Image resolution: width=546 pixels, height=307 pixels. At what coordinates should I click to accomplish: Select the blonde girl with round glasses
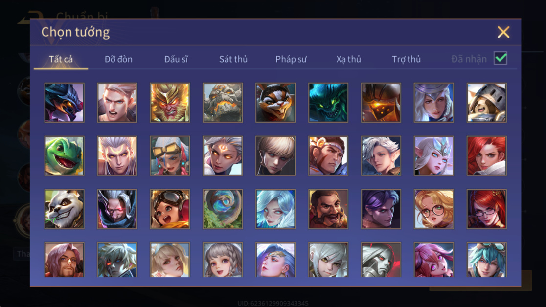434,209
